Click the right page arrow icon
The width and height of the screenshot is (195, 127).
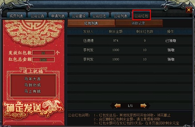143,106
